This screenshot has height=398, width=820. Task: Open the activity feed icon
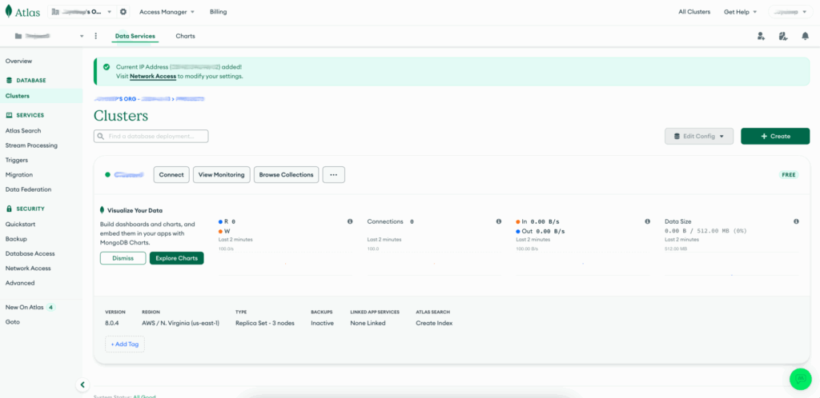783,36
